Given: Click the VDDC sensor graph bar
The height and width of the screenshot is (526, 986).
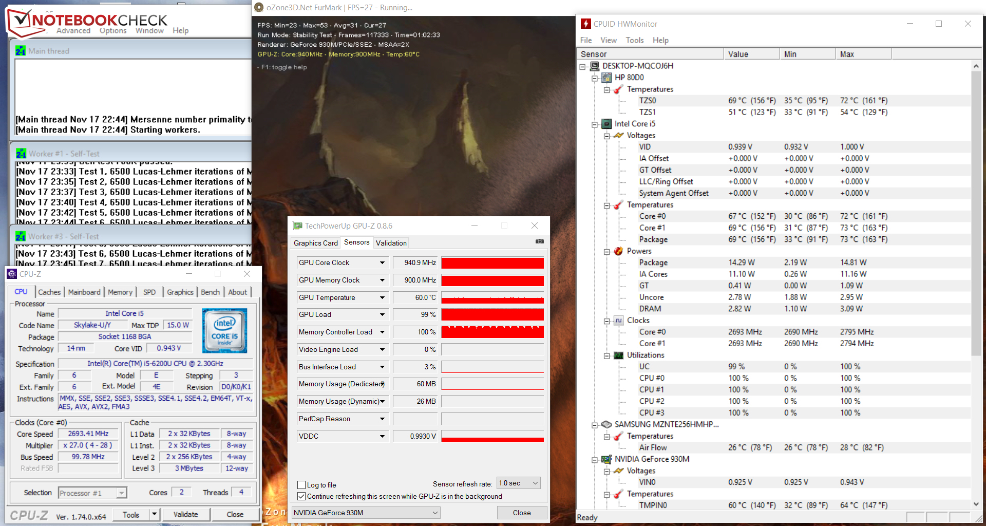Looking at the screenshot, I should (x=492, y=436).
